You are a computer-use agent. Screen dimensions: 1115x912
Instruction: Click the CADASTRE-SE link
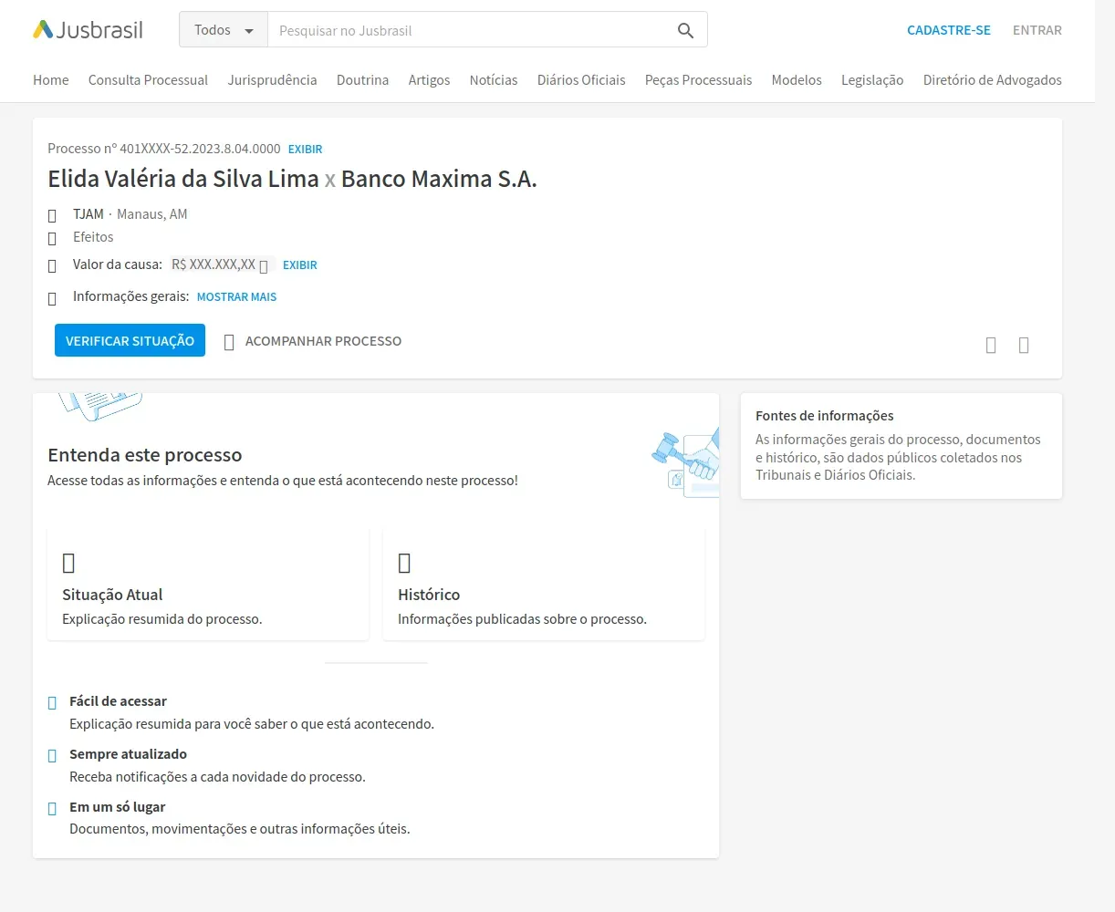coord(949,30)
